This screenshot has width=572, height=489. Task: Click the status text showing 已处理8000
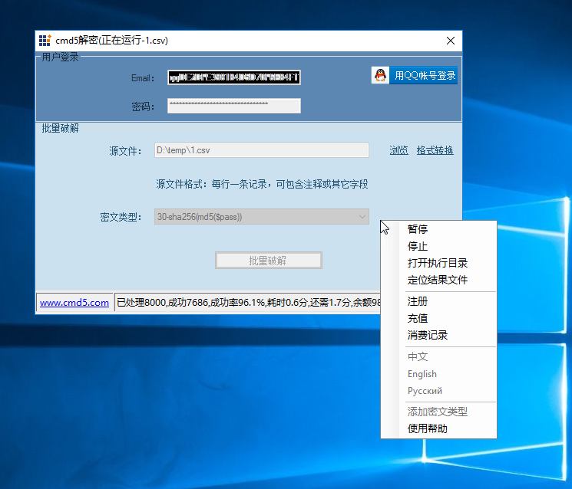(248, 303)
